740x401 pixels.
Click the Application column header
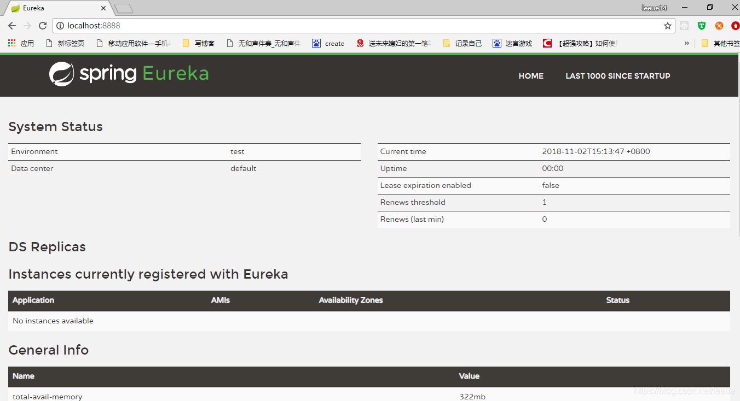33,300
